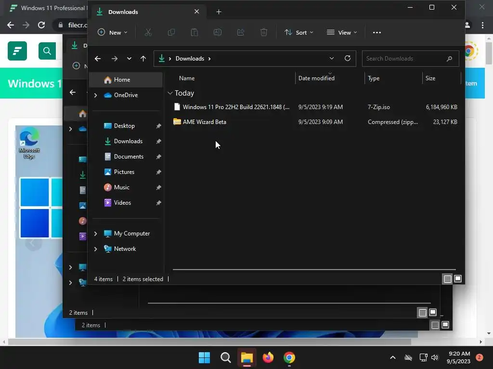Go up one folder level arrow
The image size is (493, 369).
point(143,58)
